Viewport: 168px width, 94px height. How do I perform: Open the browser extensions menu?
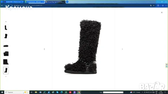158,5
